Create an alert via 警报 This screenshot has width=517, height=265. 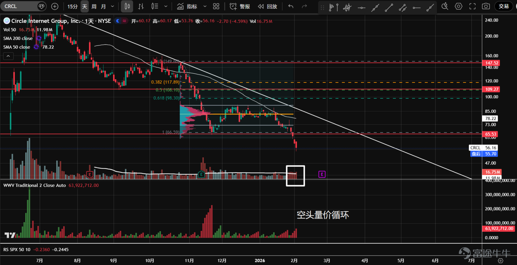(240, 6)
